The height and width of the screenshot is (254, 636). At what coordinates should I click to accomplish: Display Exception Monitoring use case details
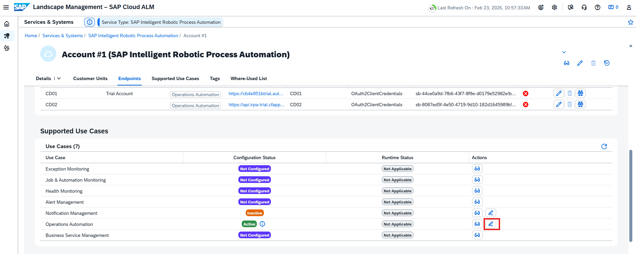click(x=477, y=169)
